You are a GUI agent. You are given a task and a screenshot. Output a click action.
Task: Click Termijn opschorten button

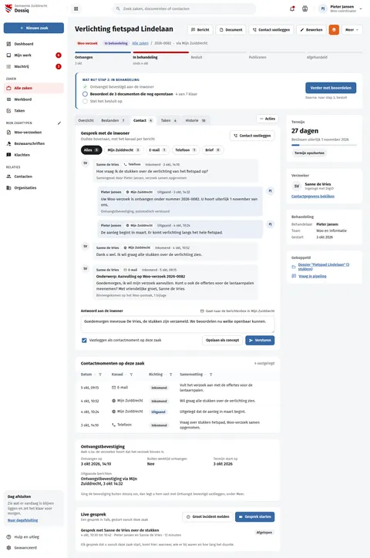pyautogui.click(x=310, y=153)
